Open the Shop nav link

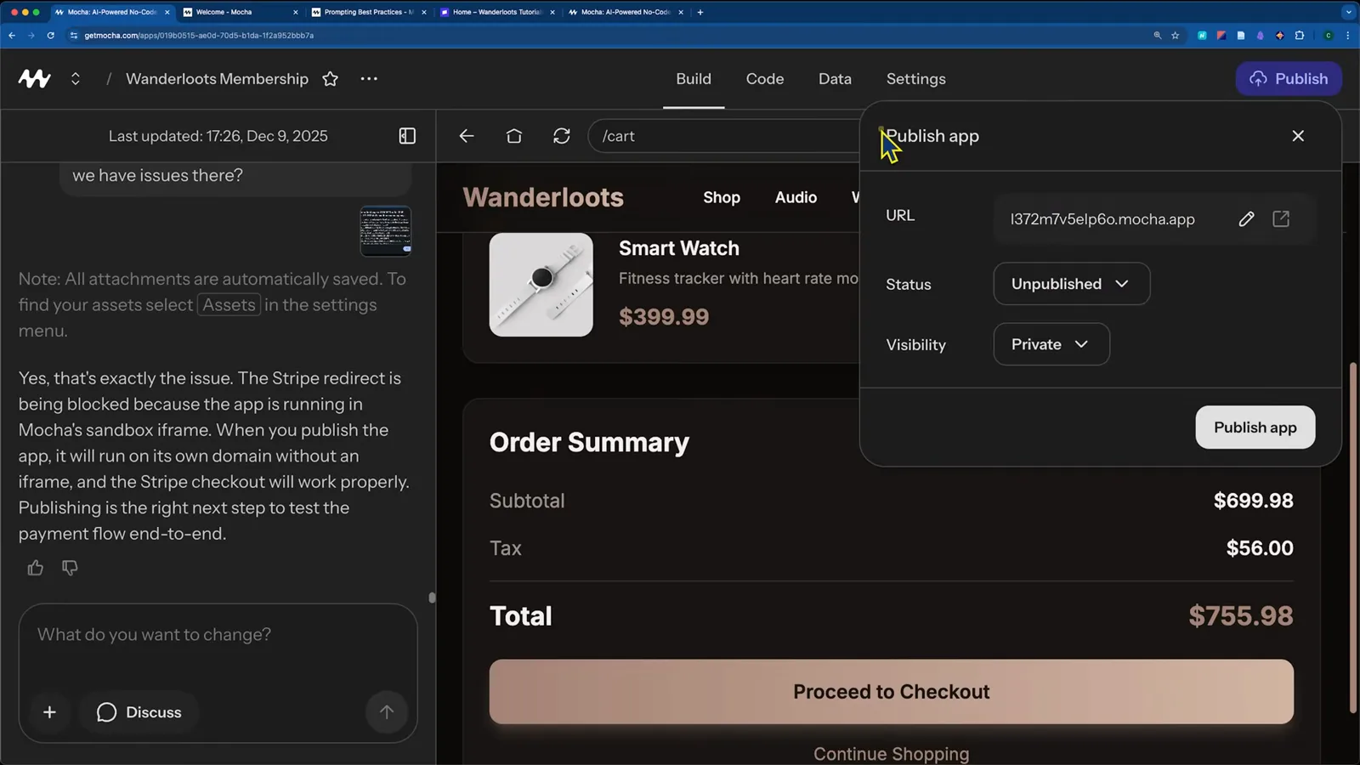click(x=722, y=197)
